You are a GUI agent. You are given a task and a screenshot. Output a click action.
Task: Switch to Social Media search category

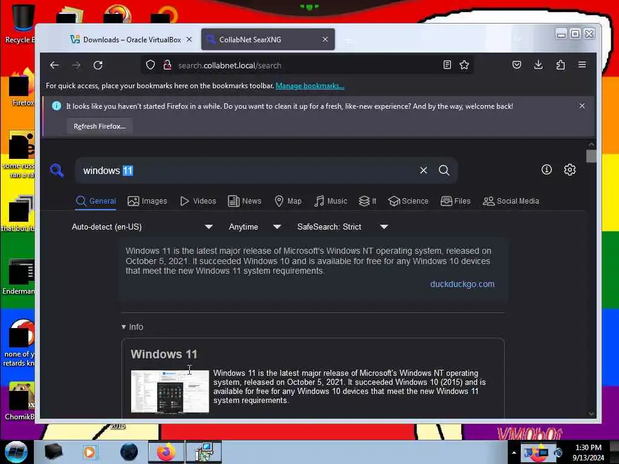(511, 201)
